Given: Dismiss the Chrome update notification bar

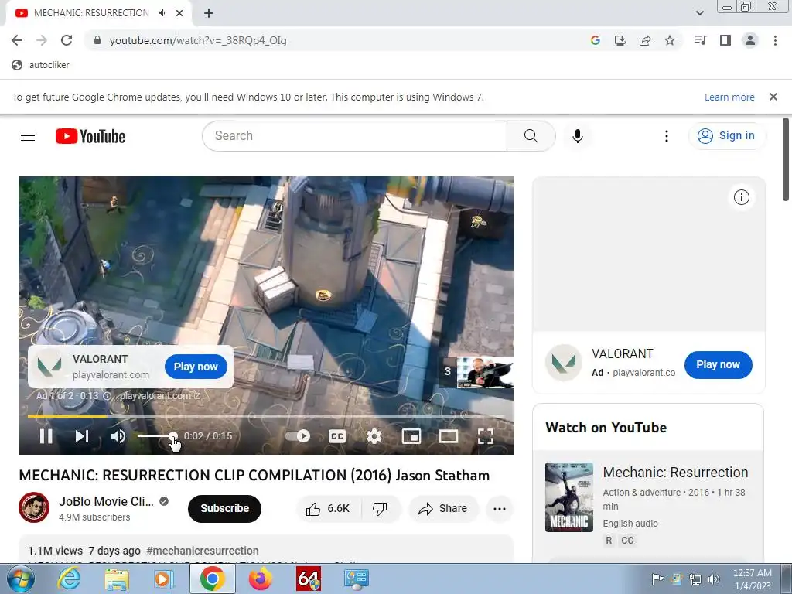Looking at the screenshot, I should tap(773, 97).
